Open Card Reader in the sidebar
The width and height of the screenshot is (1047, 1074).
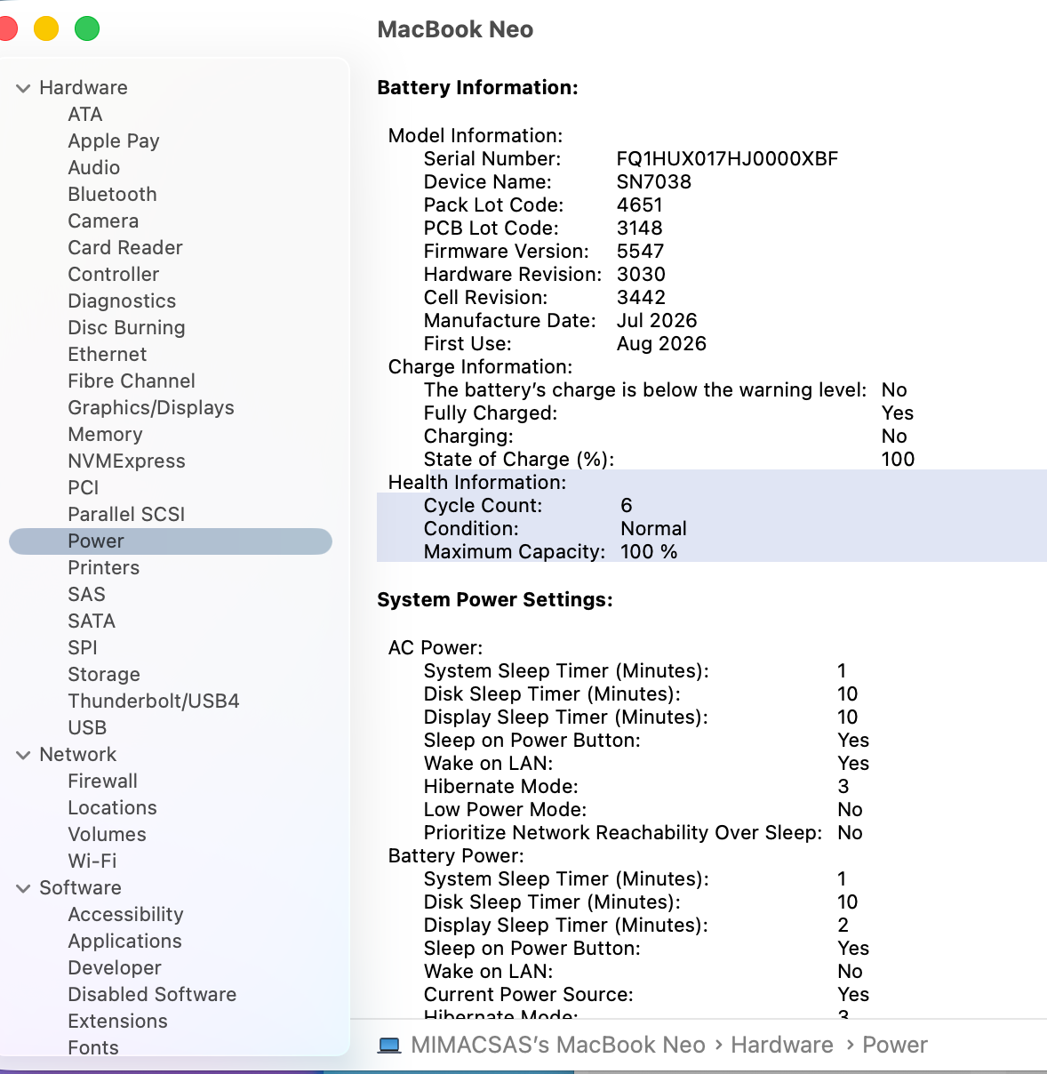point(125,248)
